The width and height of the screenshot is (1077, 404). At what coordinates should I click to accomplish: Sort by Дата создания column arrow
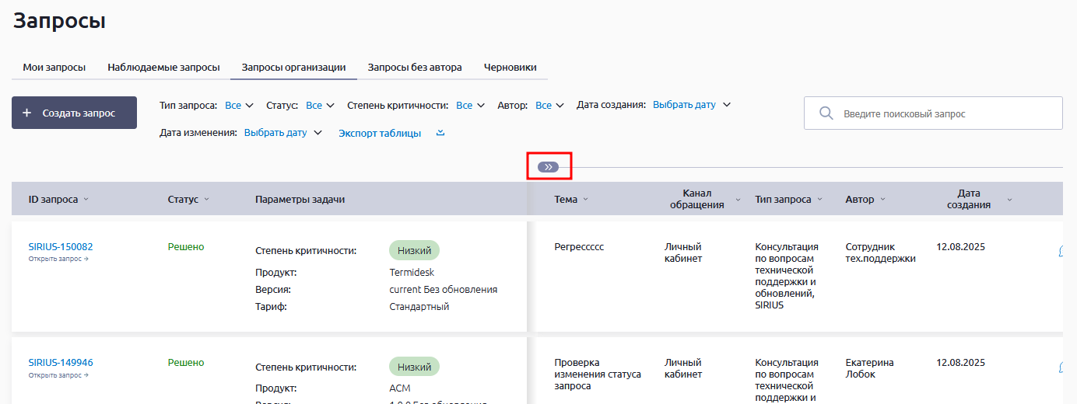click(x=1009, y=200)
